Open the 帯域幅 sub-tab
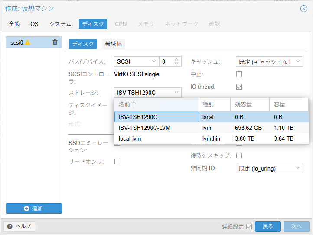 (114, 44)
